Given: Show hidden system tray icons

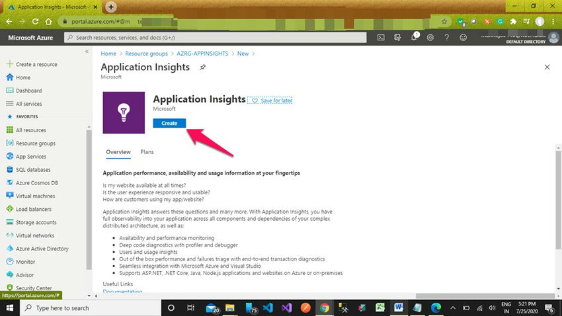Looking at the screenshot, I should pos(453,308).
